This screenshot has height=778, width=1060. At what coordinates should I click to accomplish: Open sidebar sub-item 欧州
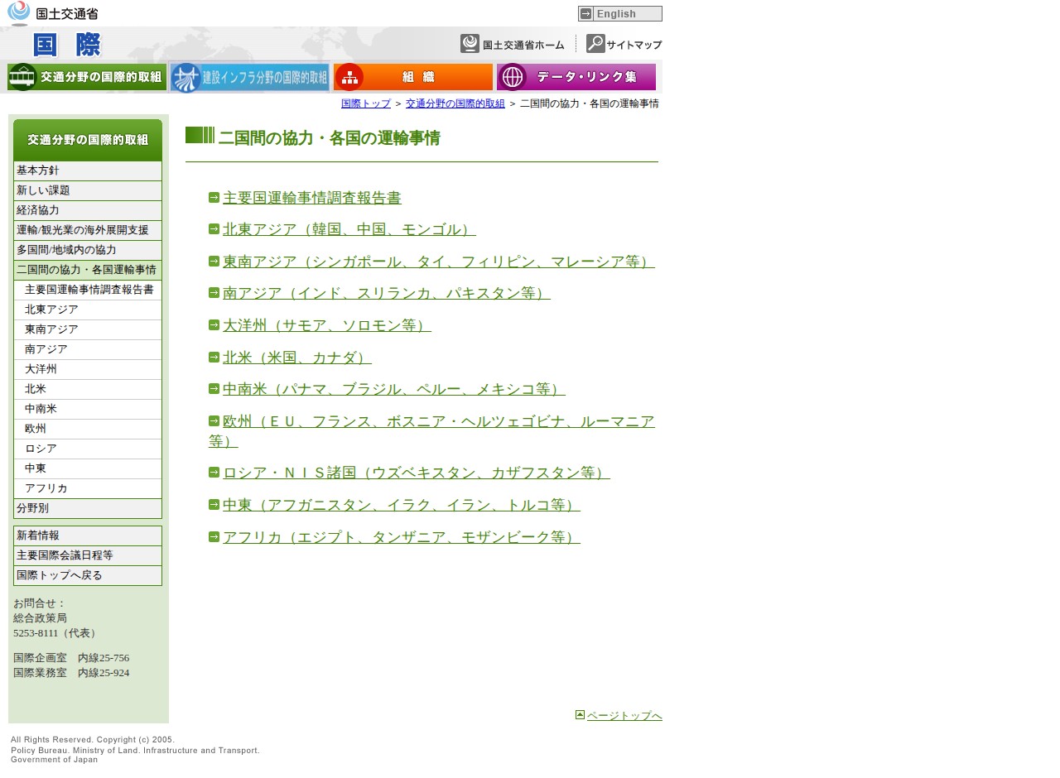[88, 429]
